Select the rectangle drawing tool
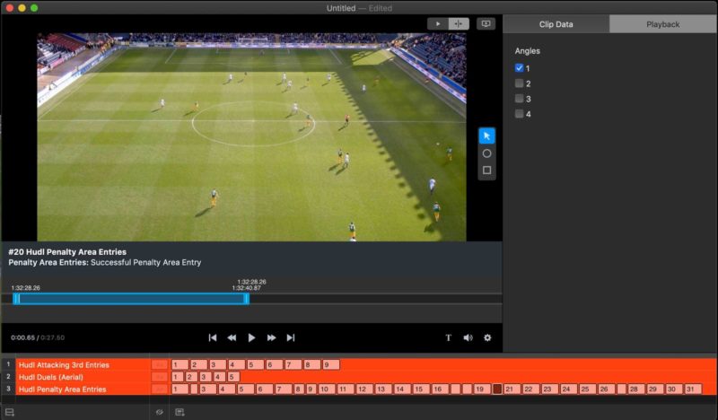Image resolution: width=718 pixels, height=420 pixels. 486,171
